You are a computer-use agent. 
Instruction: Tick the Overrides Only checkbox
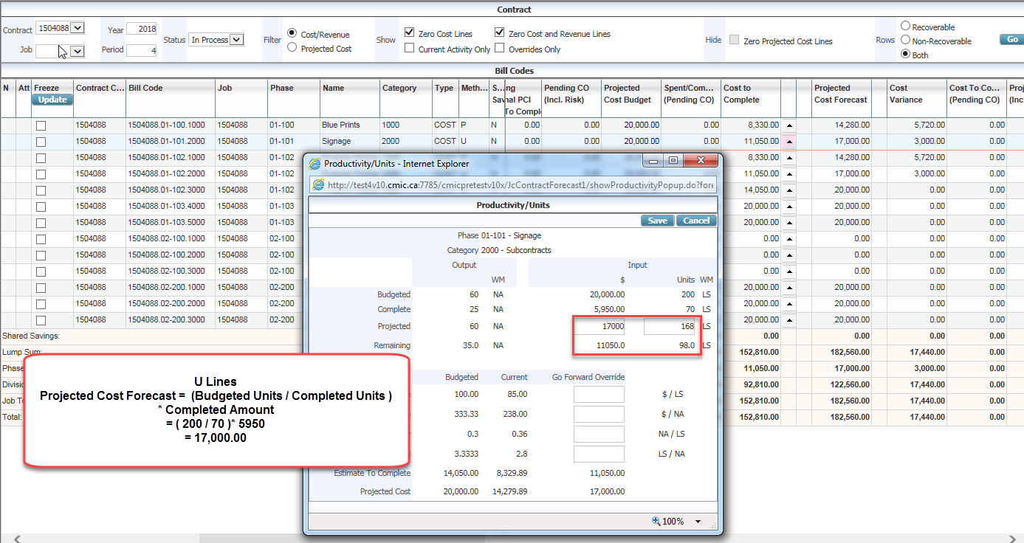[500, 49]
